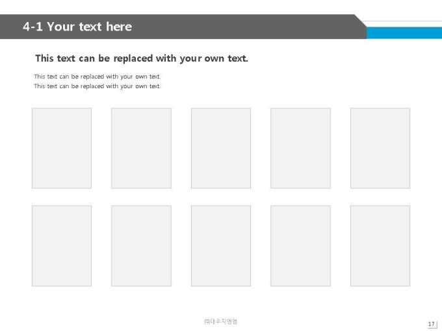Select the second small body text line

(97, 86)
